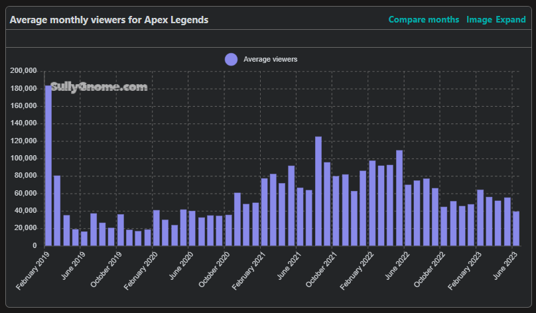Click the Image link
536x313 pixels.
[479, 20]
